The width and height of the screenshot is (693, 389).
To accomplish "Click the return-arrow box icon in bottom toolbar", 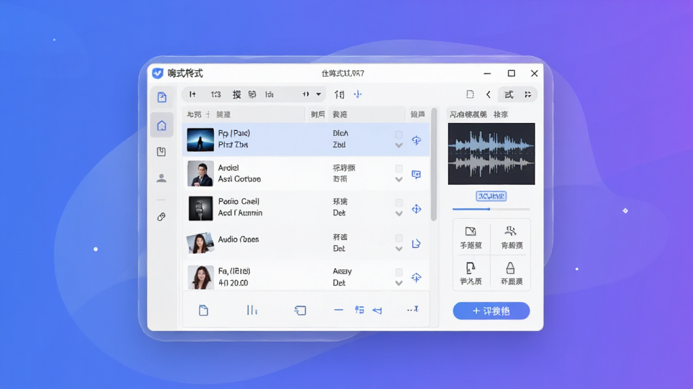I will 300,311.
